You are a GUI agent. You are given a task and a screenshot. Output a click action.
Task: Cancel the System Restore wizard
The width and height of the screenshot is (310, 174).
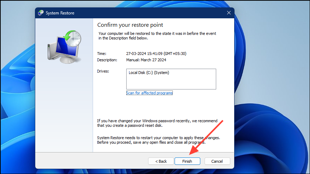pos(217,161)
